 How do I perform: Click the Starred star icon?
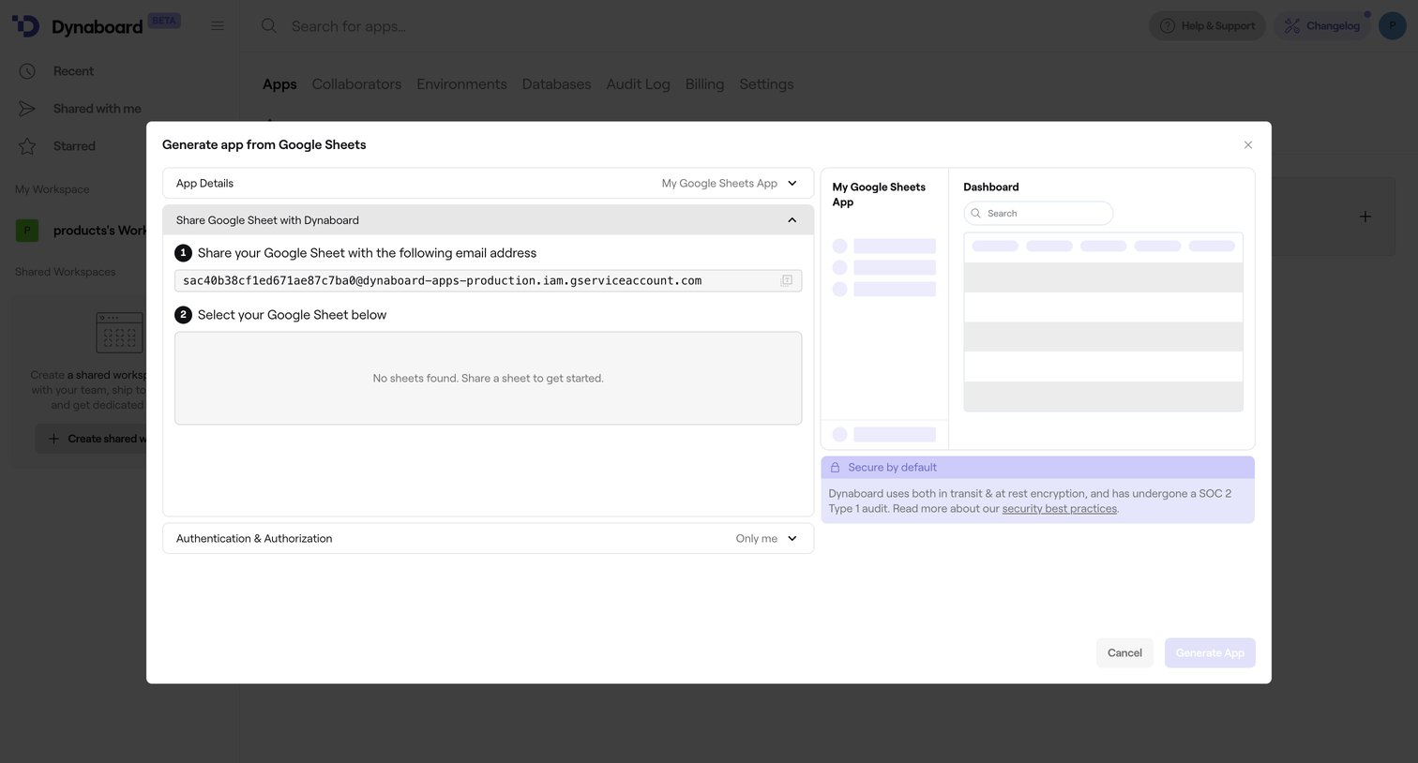click(27, 146)
